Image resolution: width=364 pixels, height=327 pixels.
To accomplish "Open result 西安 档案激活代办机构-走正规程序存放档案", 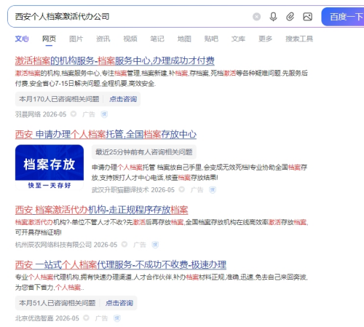I will tap(101, 210).
